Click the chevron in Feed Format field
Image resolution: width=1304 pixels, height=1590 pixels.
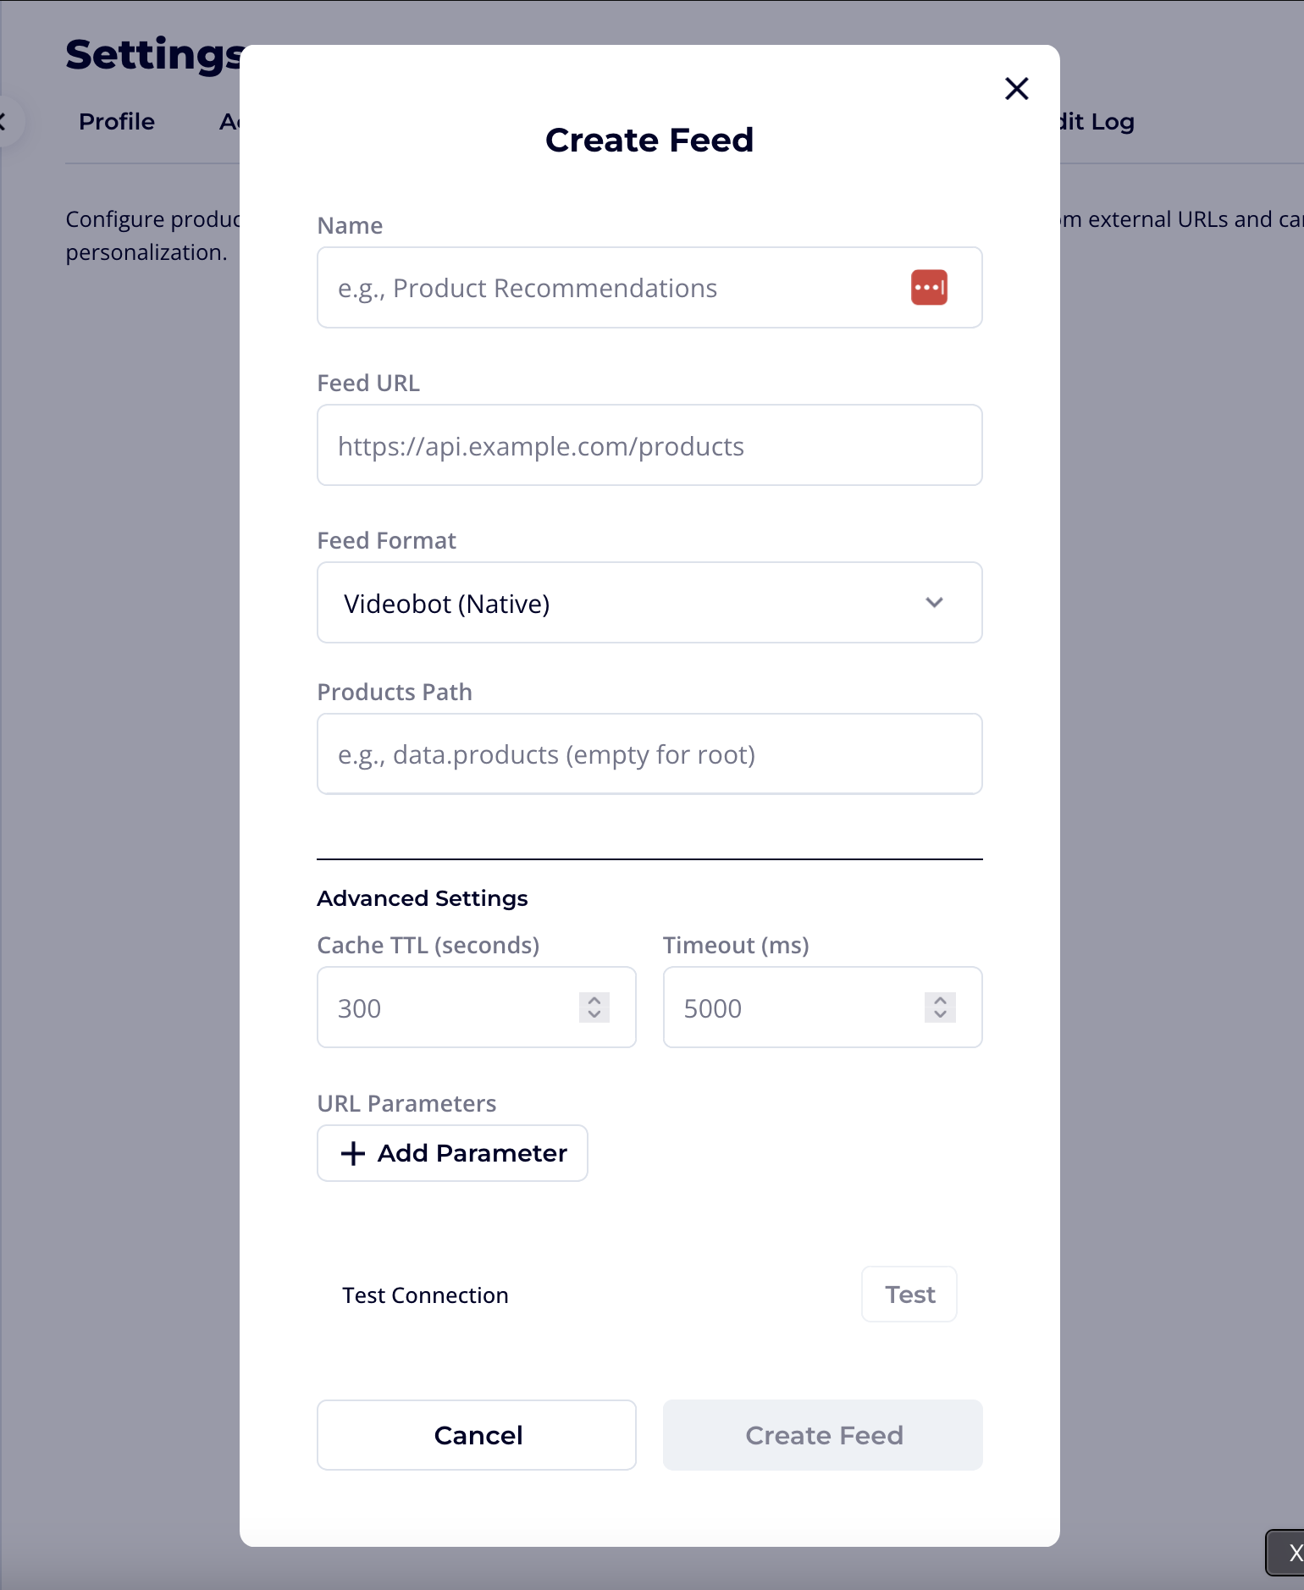pos(934,602)
